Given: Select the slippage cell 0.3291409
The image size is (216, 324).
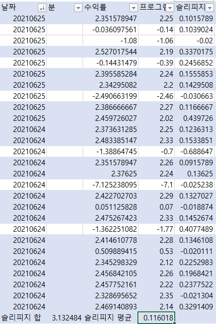Looking at the screenshot, I should coord(194,307).
